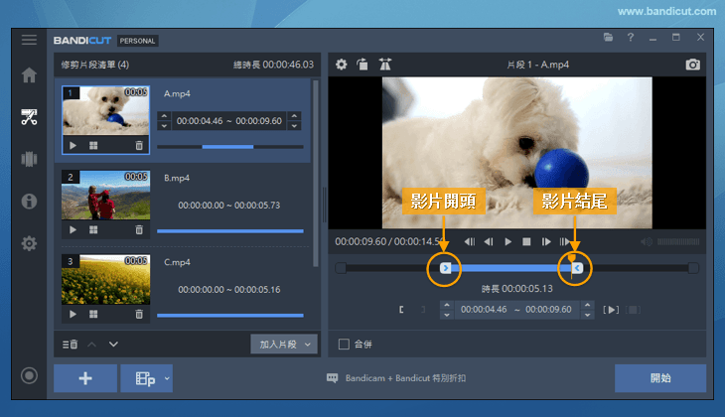Open project folder icon in title bar
The image size is (725, 417).
click(x=608, y=38)
